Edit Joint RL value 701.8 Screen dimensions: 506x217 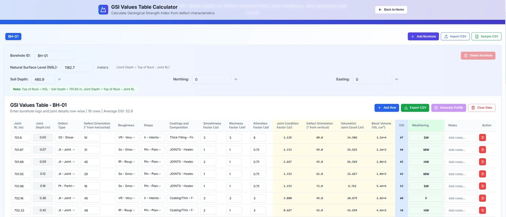pyautogui.click(x=21, y=138)
